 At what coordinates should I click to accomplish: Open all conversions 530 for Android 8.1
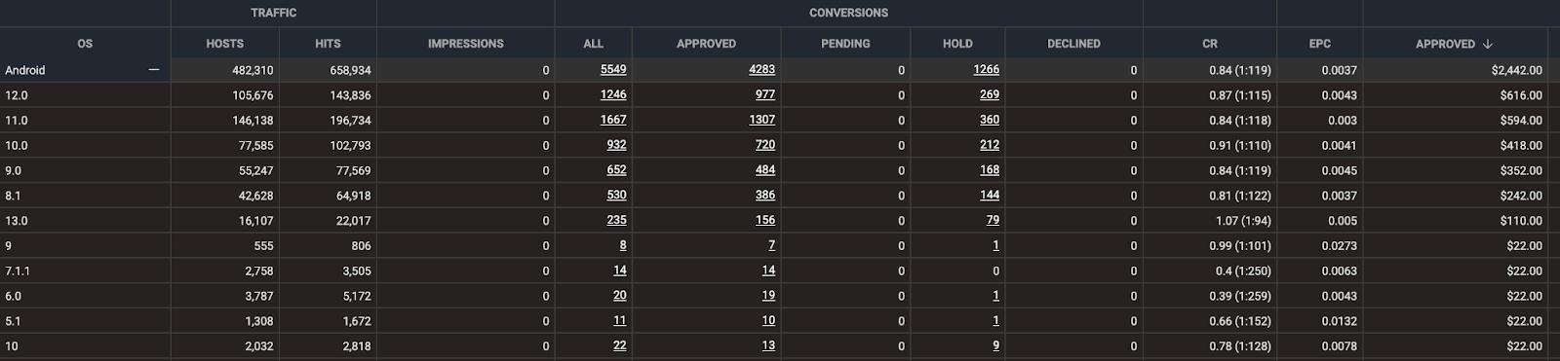[x=616, y=195]
